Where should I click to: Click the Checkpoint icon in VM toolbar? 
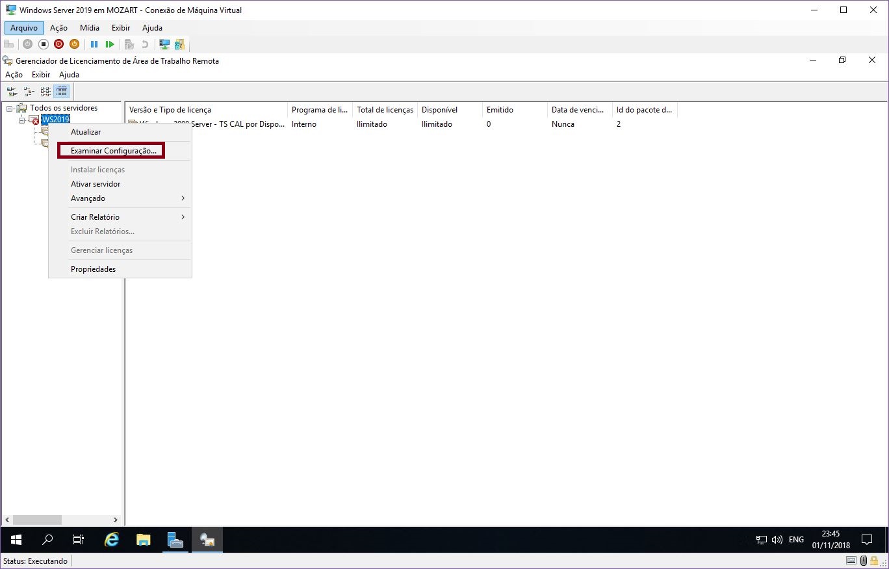pos(129,44)
